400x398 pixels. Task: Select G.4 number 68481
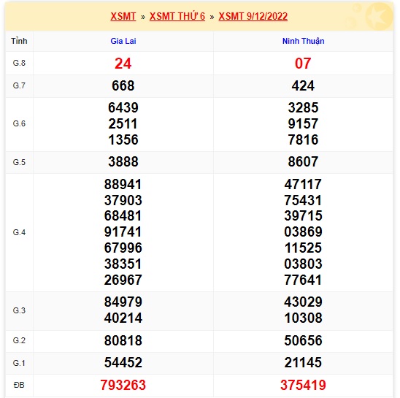point(123,216)
